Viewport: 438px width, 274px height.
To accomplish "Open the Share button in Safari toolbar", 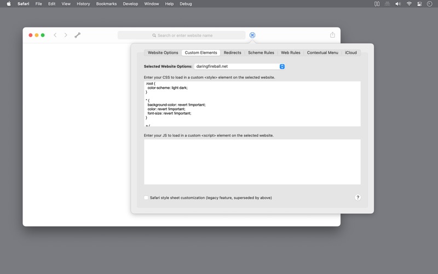I will click(x=332, y=35).
